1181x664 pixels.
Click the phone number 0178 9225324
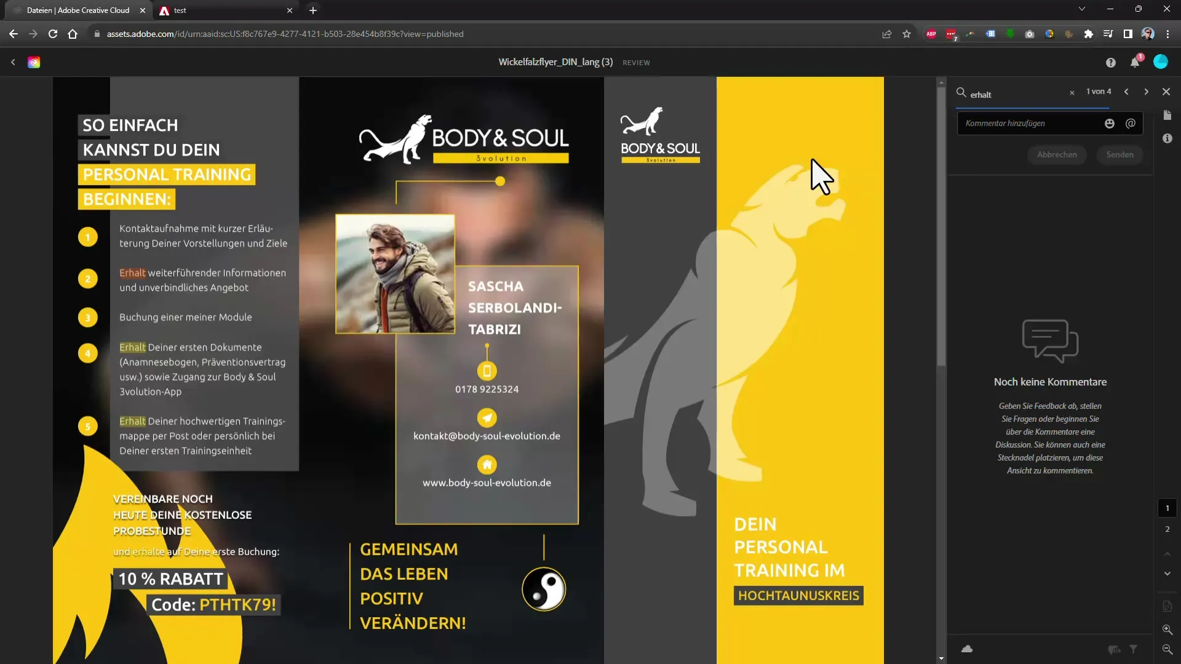pos(487,389)
